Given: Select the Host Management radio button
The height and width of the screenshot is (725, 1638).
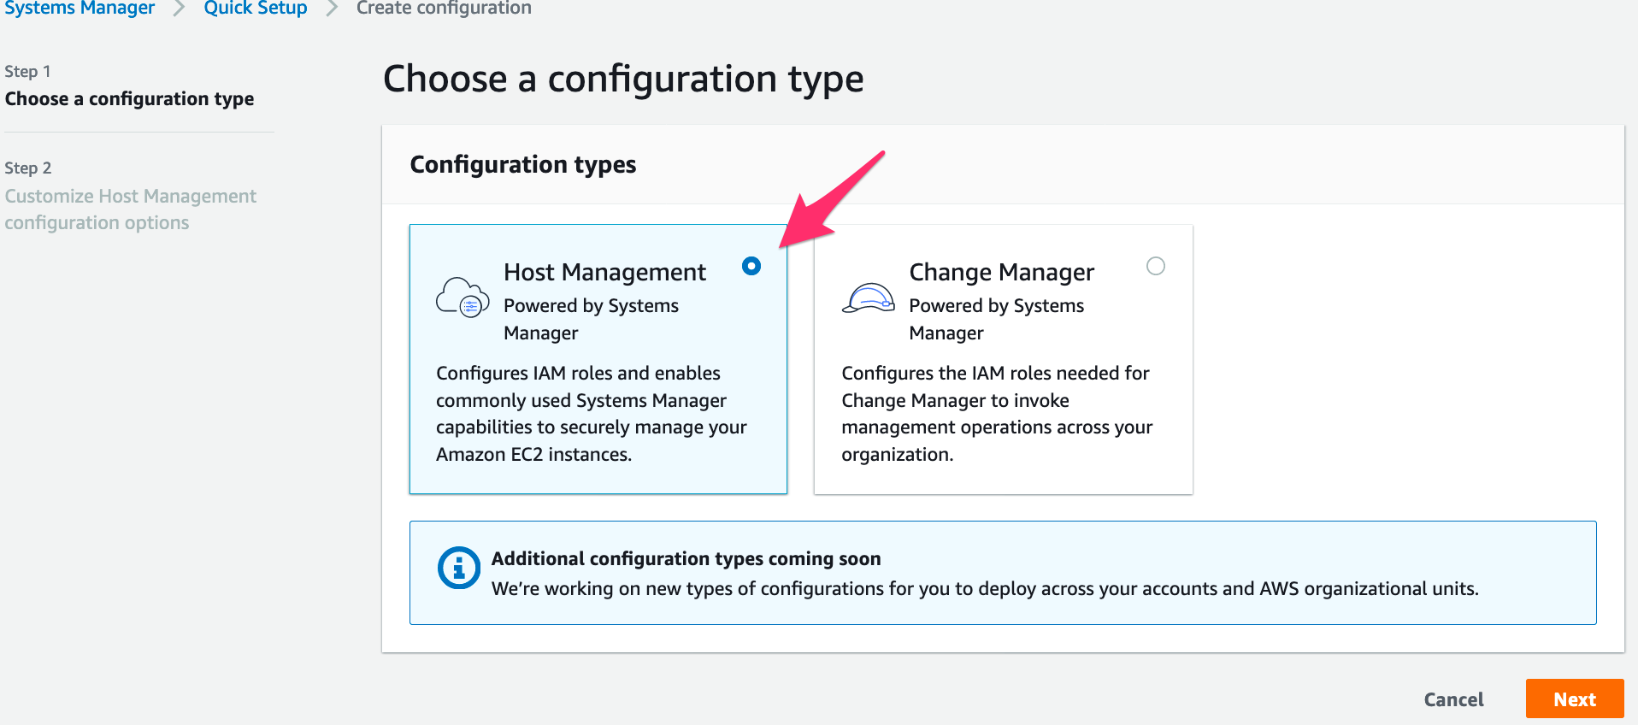Looking at the screenshot, I should click(751, 266).
